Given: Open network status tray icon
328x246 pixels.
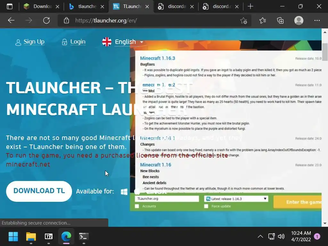Looking at the screenshot, I should coord(271,237).
